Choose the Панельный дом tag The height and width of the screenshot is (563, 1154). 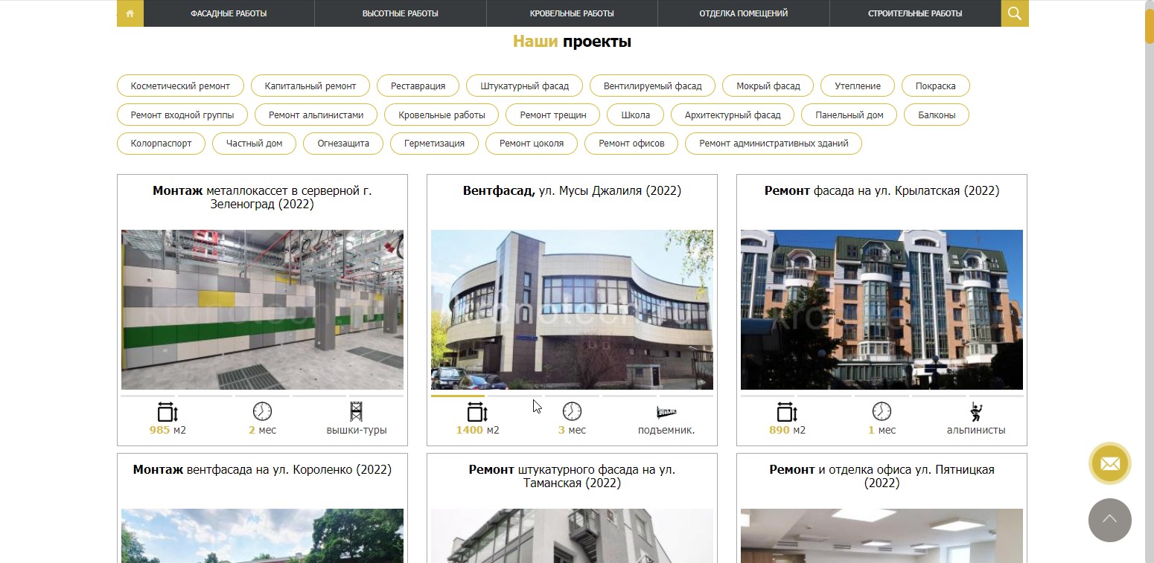pyautogui.click(x=849, y=115)
